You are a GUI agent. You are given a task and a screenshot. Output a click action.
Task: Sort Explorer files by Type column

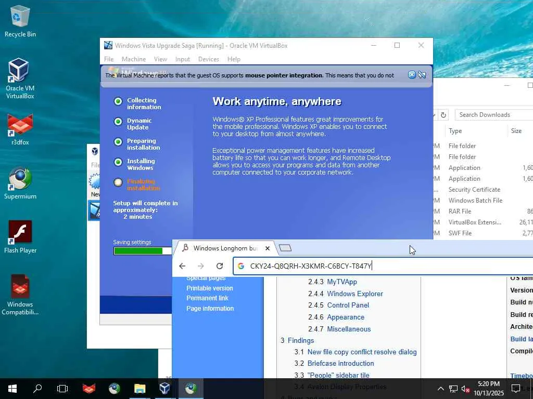(455, 131)
